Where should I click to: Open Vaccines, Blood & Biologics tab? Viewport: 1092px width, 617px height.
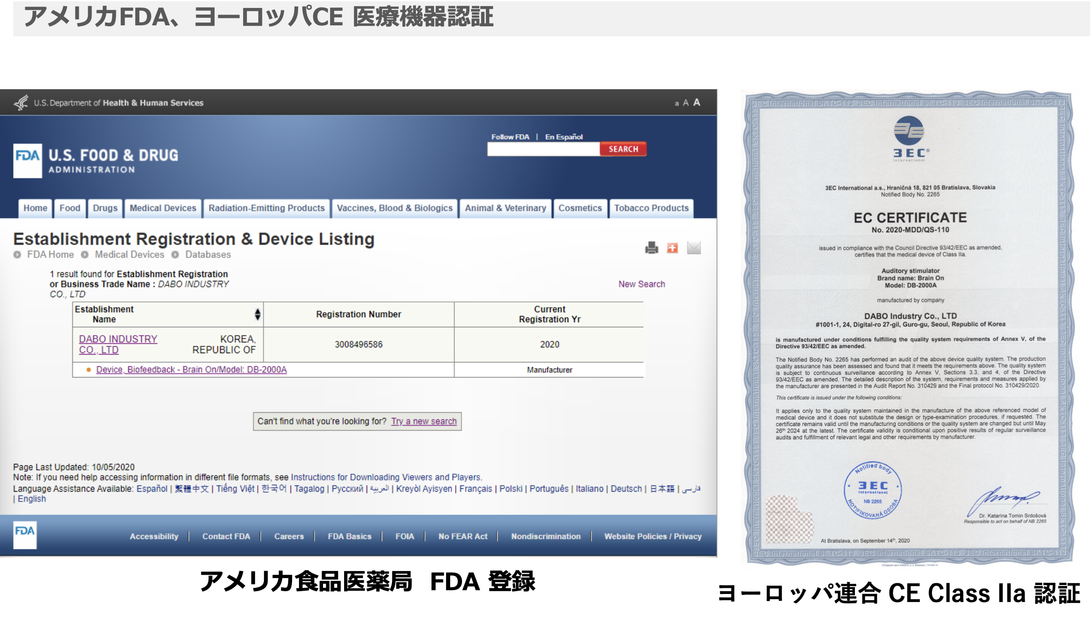click(394, 208)
